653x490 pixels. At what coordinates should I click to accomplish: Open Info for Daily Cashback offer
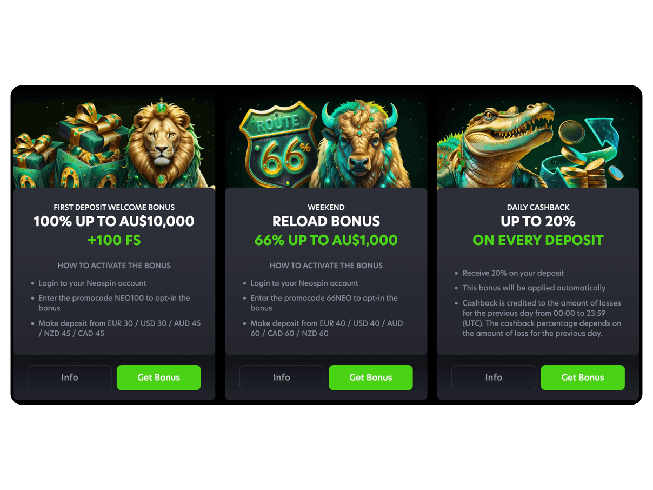(x=494, y=378)
